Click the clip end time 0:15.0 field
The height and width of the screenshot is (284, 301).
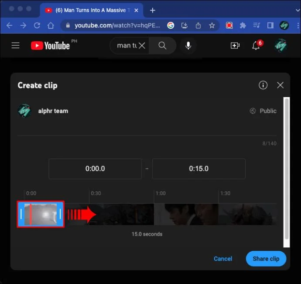coord(198,169)
